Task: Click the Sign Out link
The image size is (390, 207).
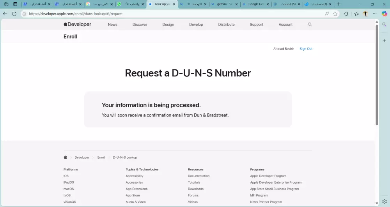Action: 306,49
